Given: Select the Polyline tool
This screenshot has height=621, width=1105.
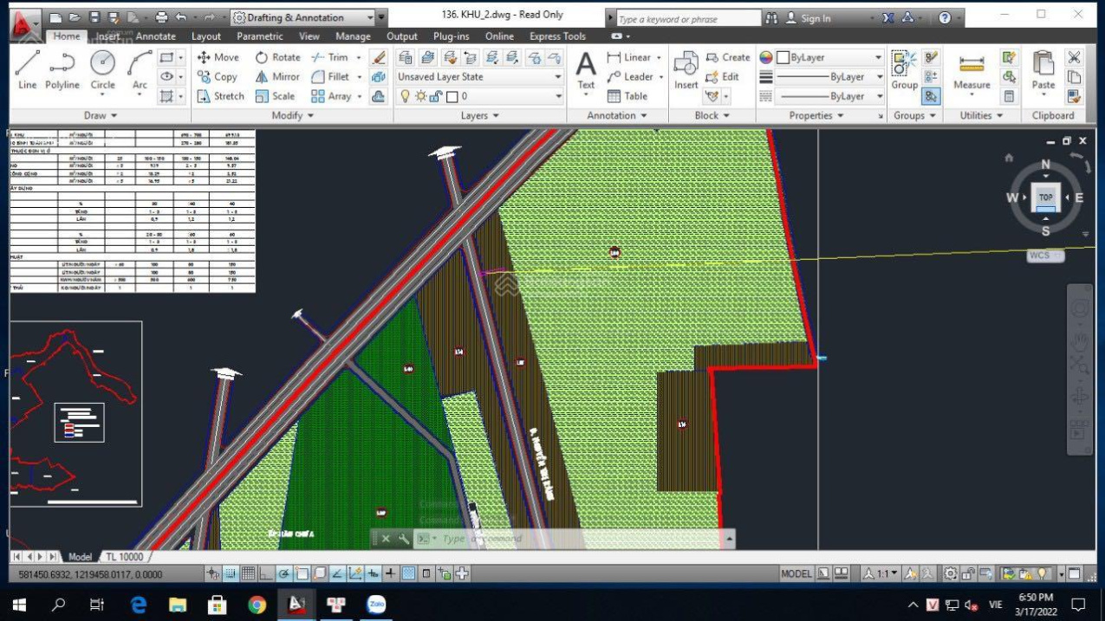Looking at the screenshot, I should pos(62,69).
